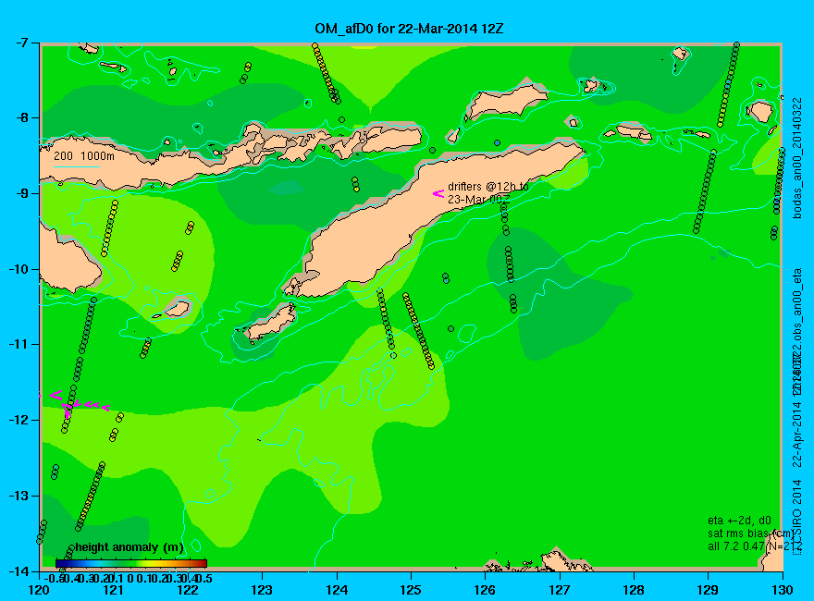Click x-axis longitude label 126
The width and height of the screenshot is (814, 601).
486,590
